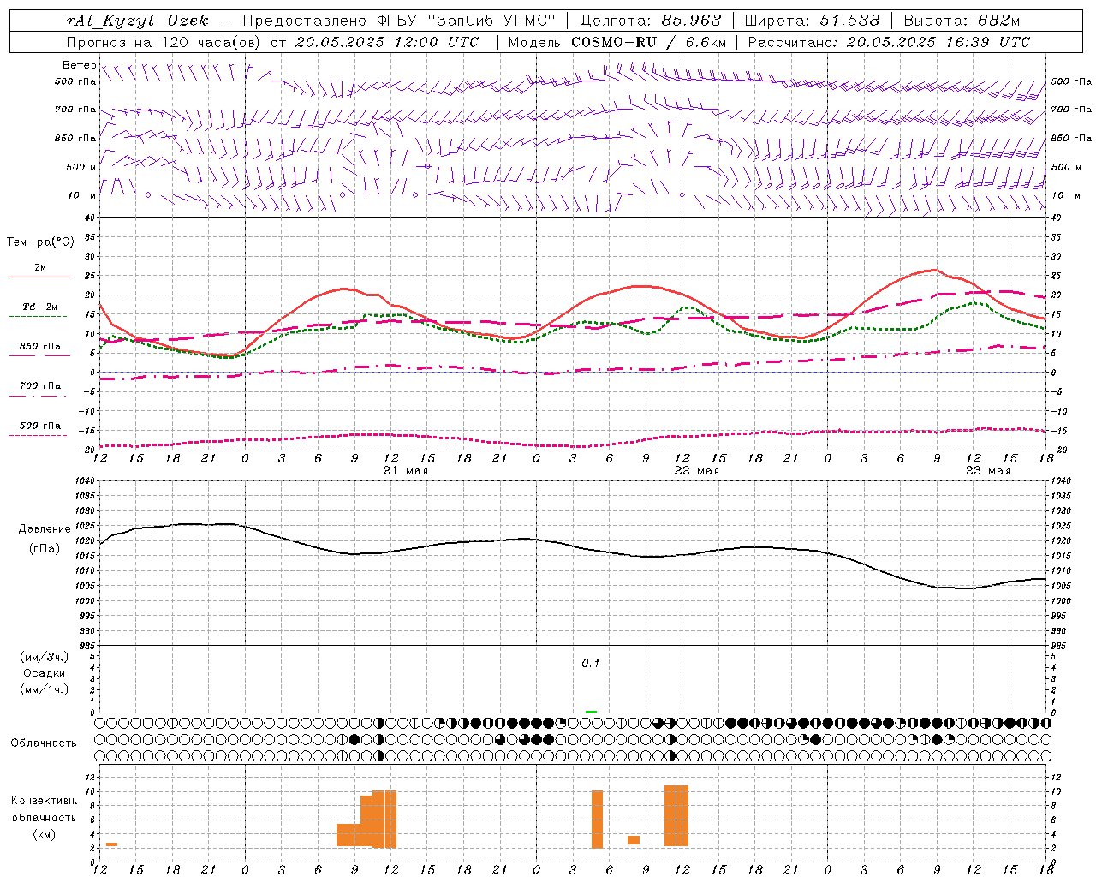1096x877 pixels.
Task: Click the Осадки panel label
Action: (x=45, y=673)
